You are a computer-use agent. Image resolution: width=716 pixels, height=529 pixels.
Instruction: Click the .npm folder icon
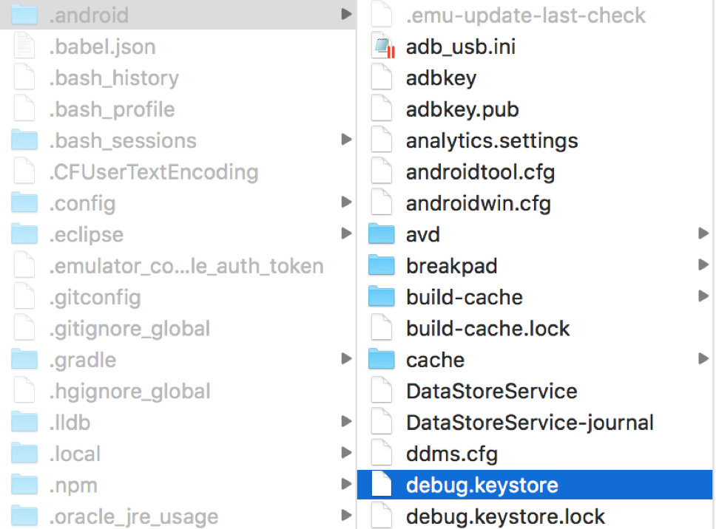tap(24, 485)
